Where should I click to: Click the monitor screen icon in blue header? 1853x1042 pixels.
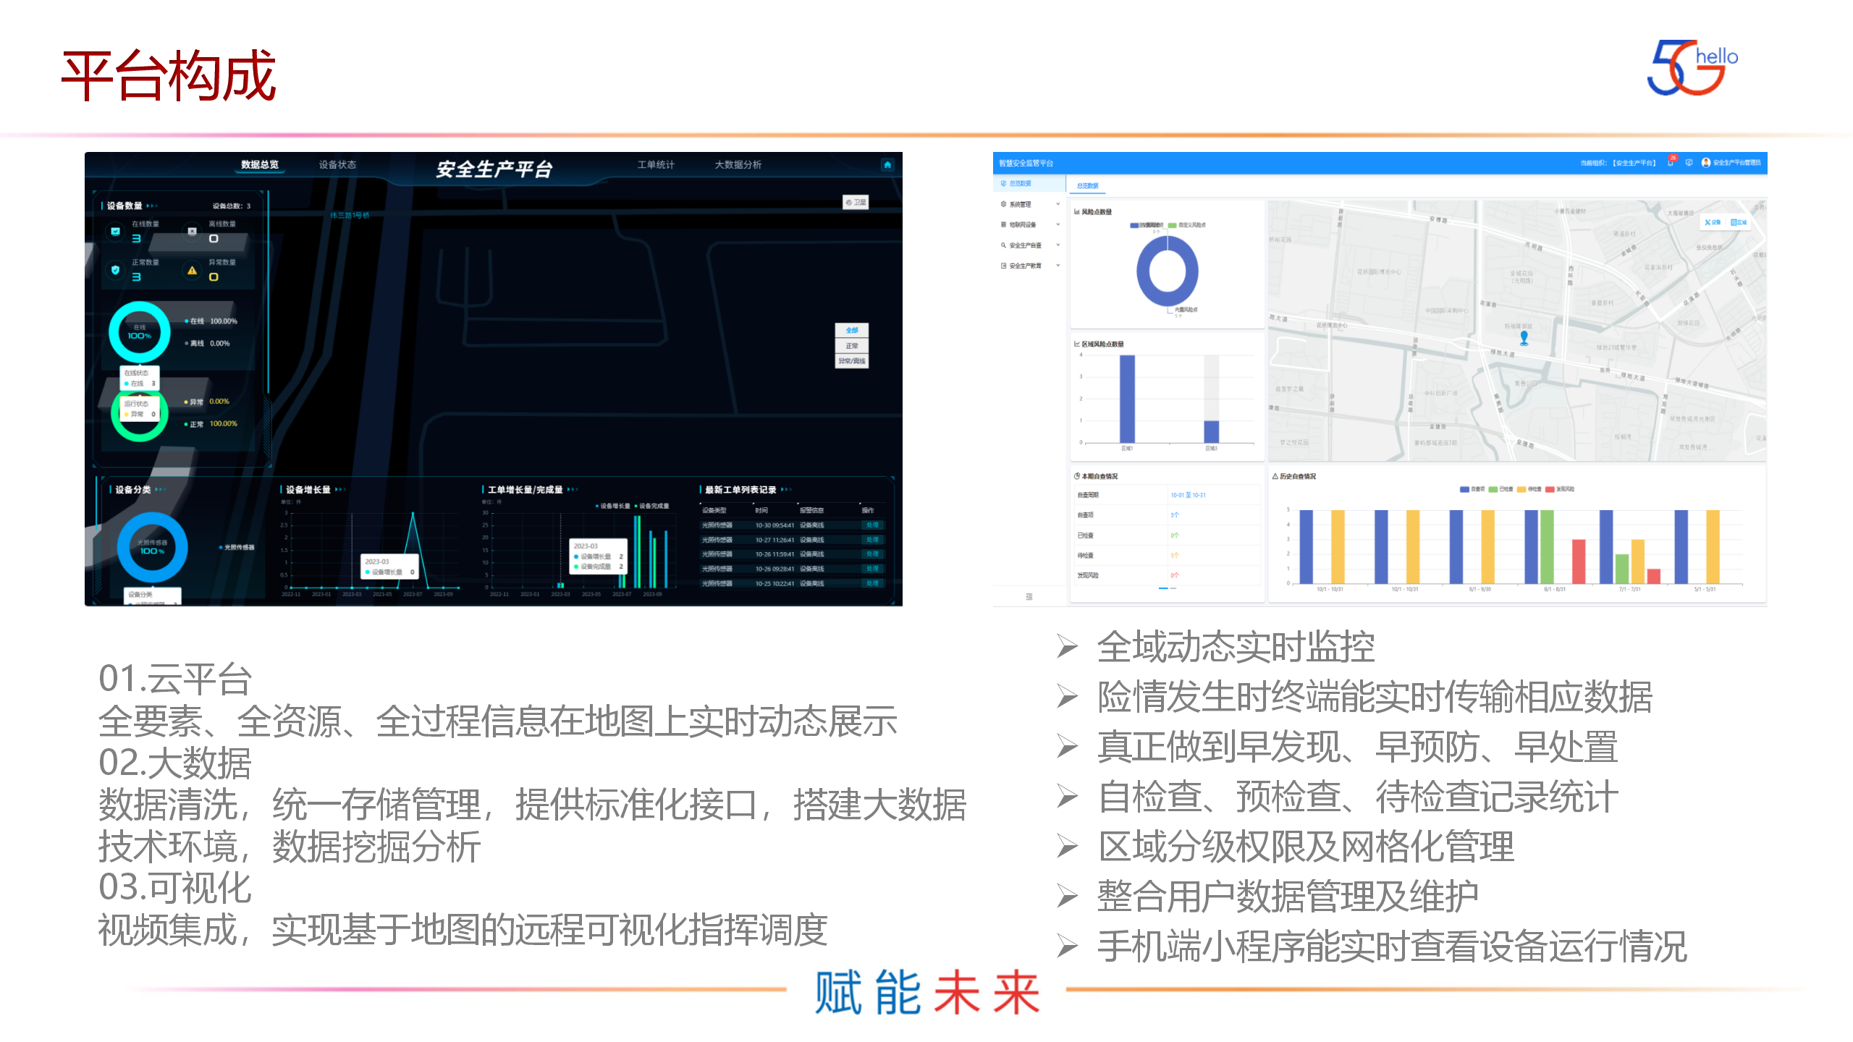pos(1689,162)
